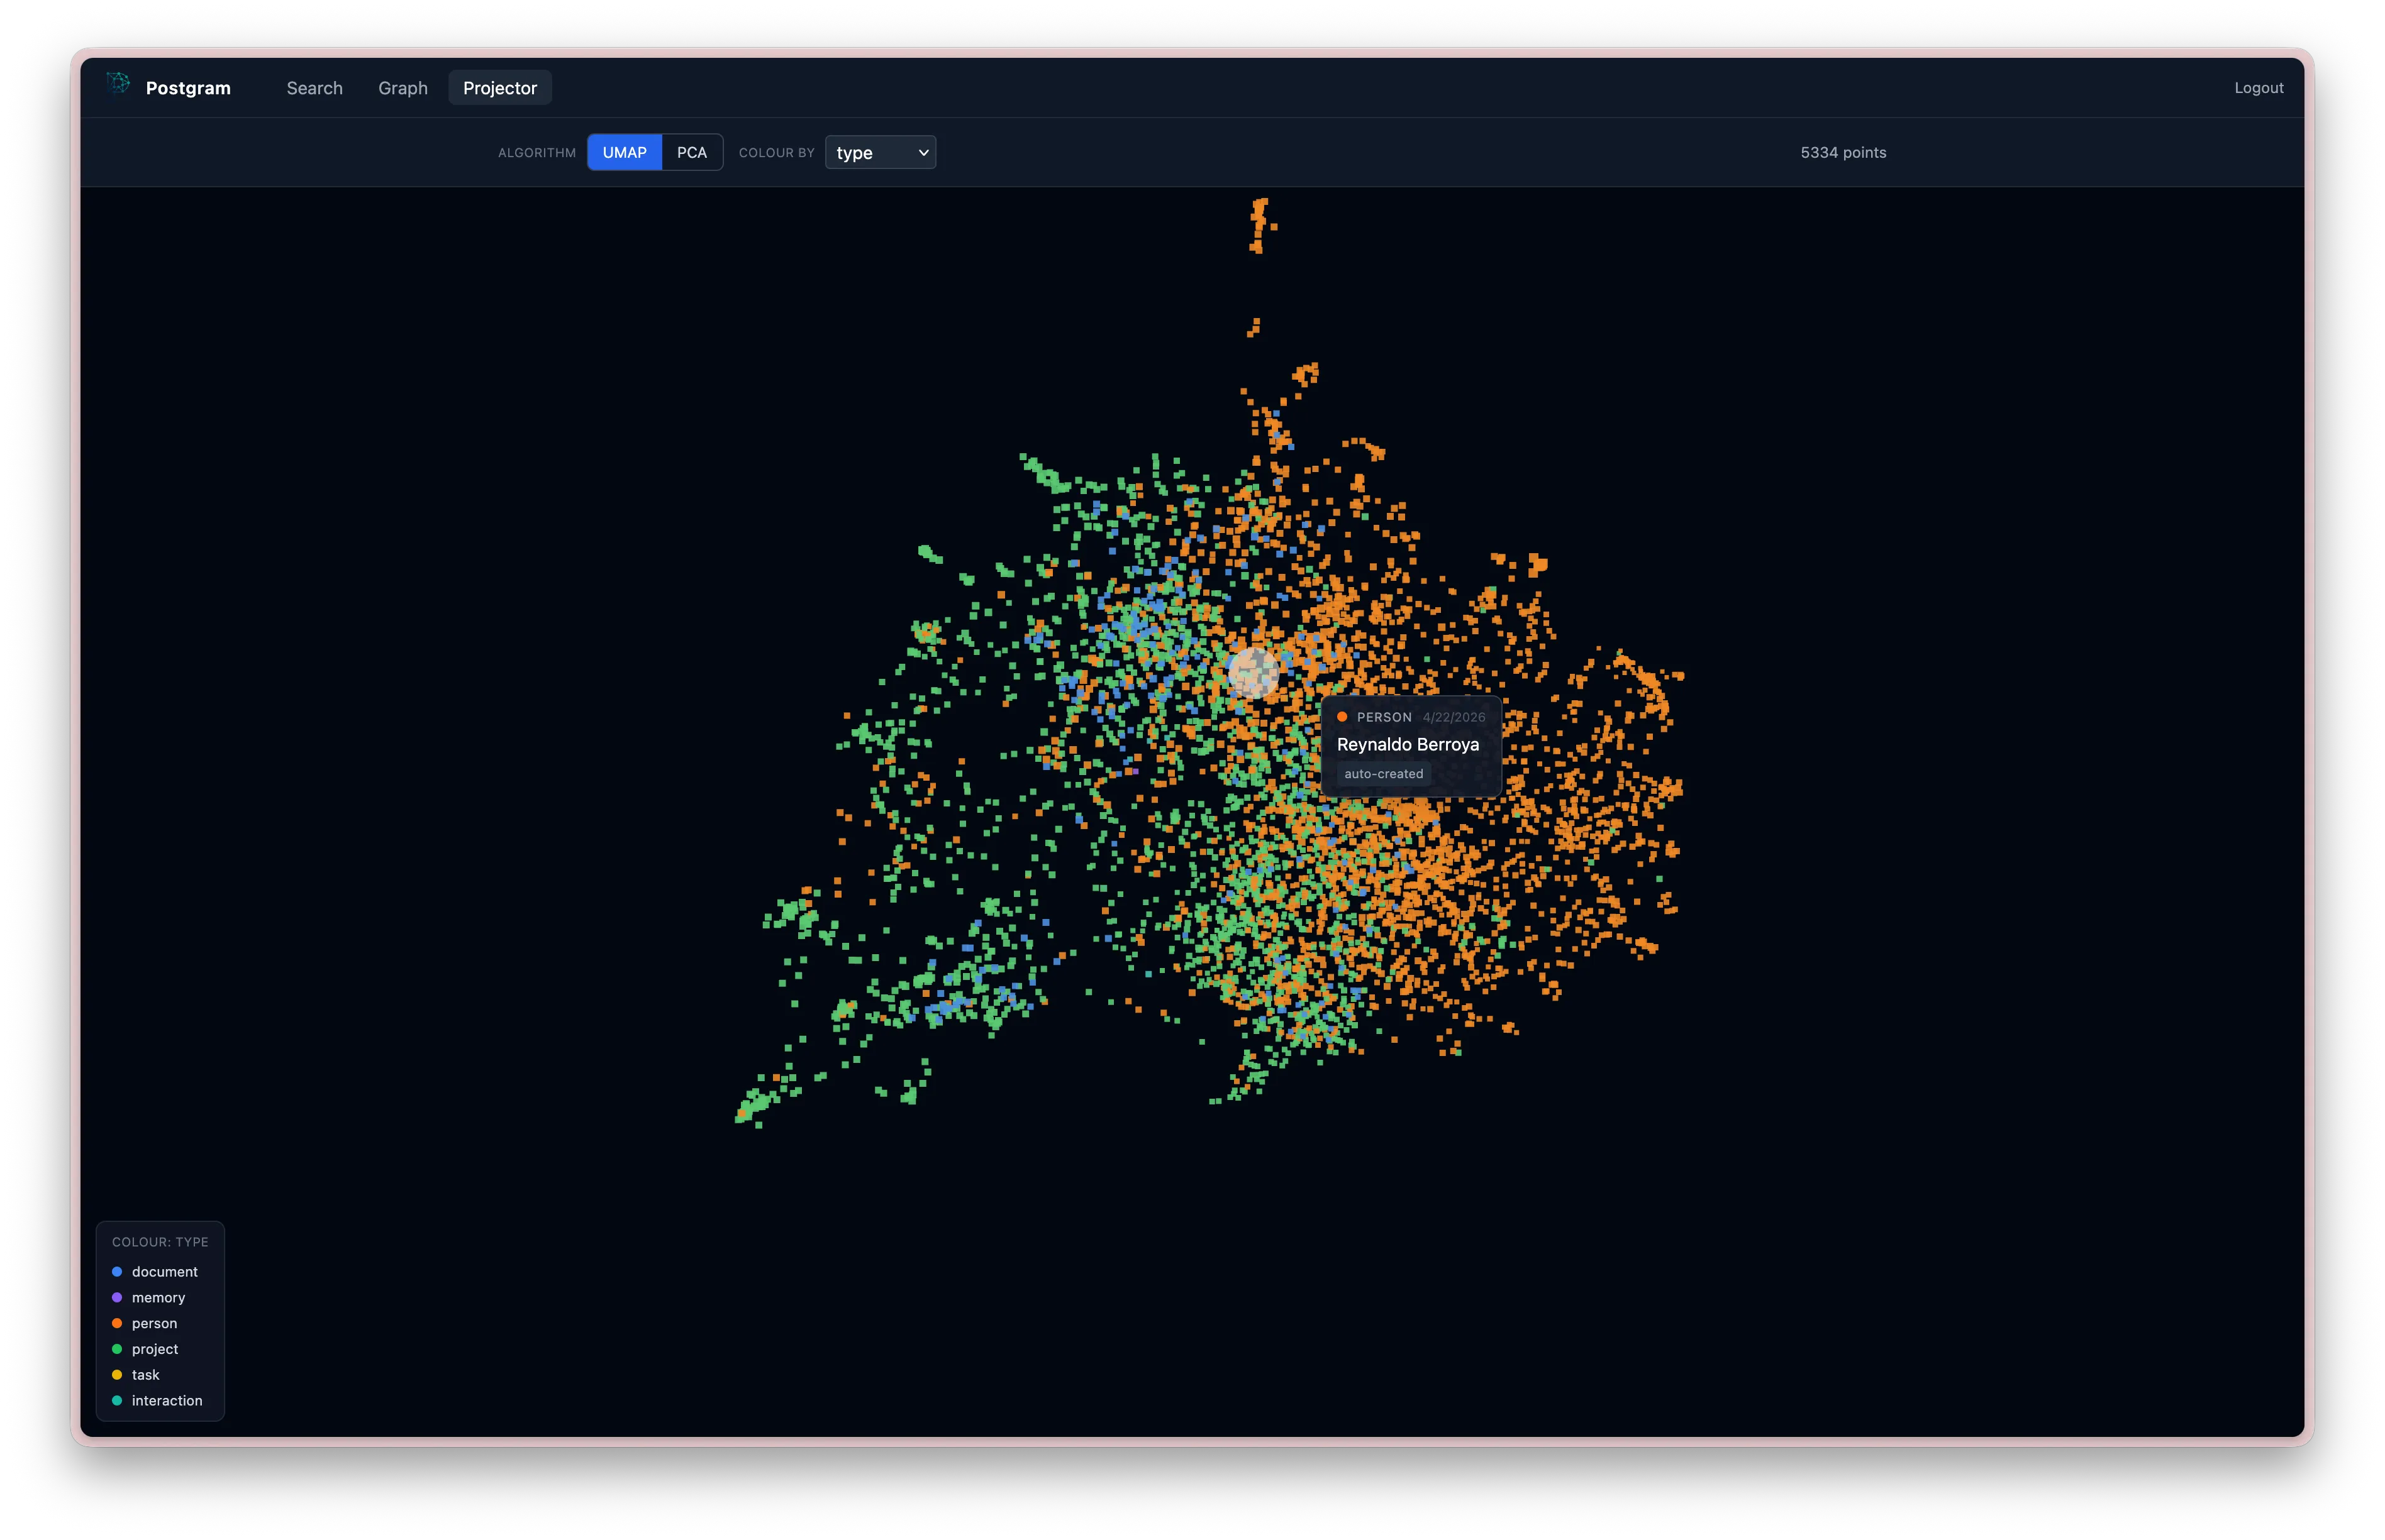Click the PERSON type label in tooltip

(1384, 717)
